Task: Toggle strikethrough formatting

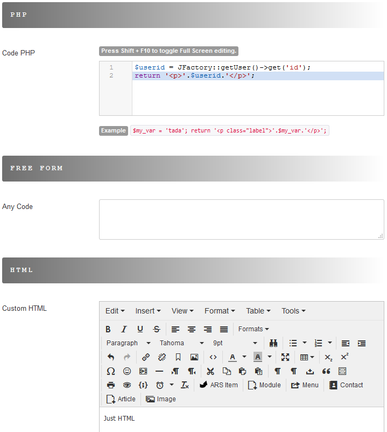Action: [157, 329]
